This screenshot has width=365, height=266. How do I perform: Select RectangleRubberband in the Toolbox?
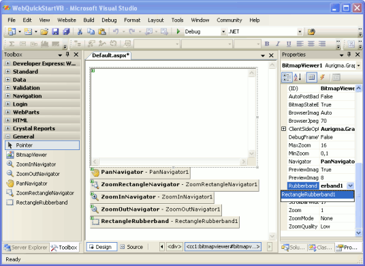[x=42, y=203]
